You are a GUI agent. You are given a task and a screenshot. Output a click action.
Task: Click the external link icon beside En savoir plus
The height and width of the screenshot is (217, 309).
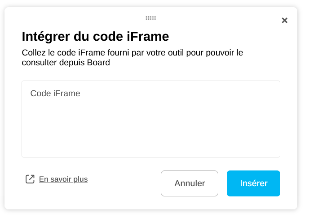coord(30,179)
